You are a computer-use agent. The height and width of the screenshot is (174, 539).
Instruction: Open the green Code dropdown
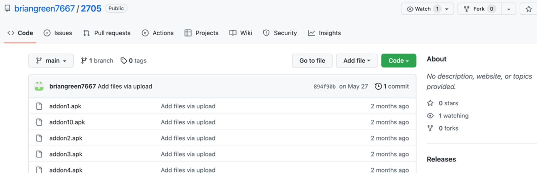398,61
